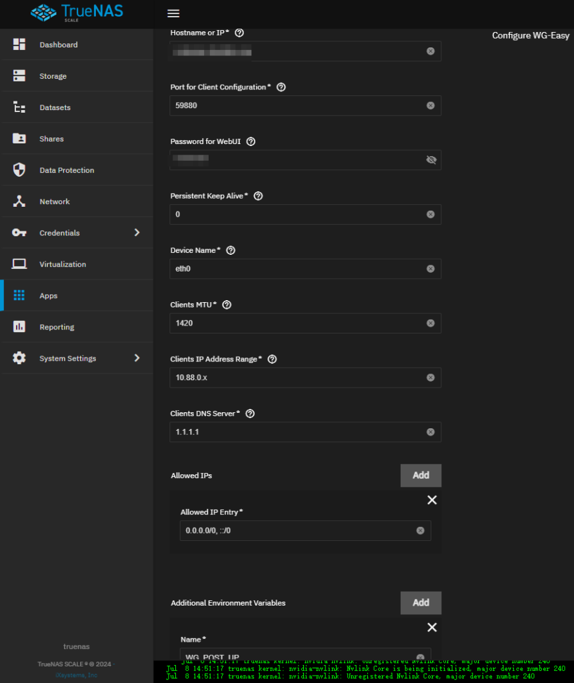Click the Dashboard grid icon

click(x=19, y=44)
